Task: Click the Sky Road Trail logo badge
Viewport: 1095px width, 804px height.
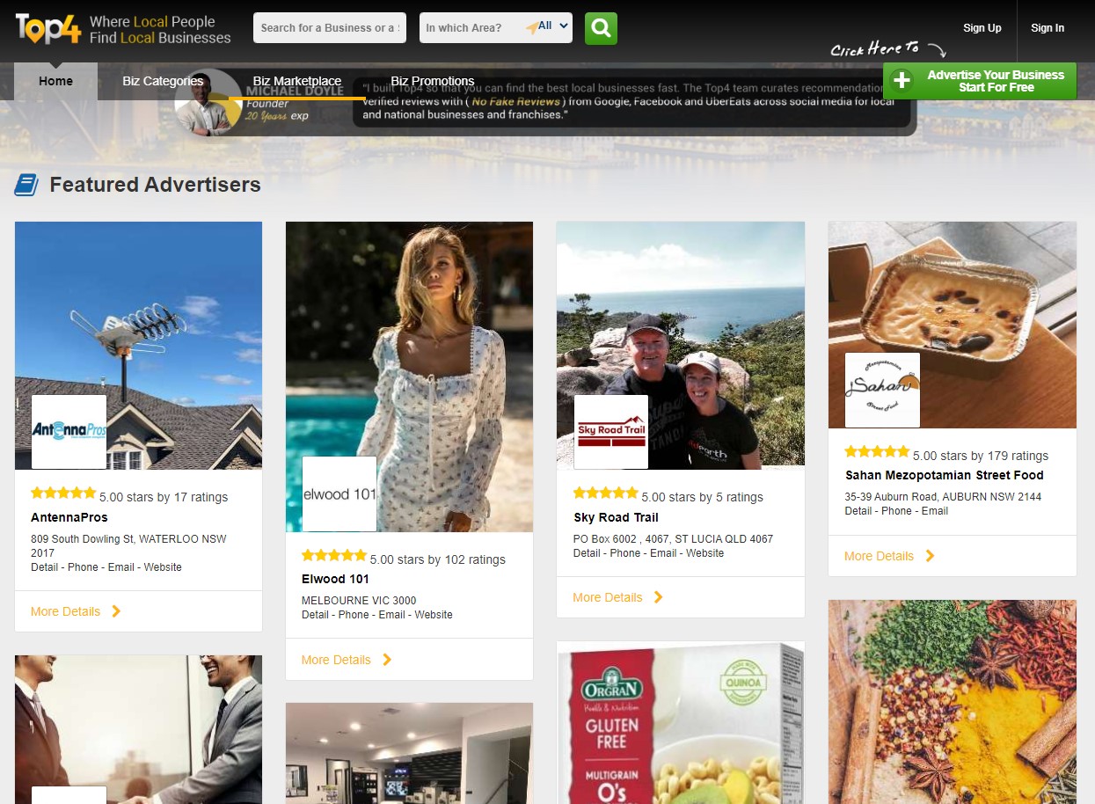Action: click(611, 431)
